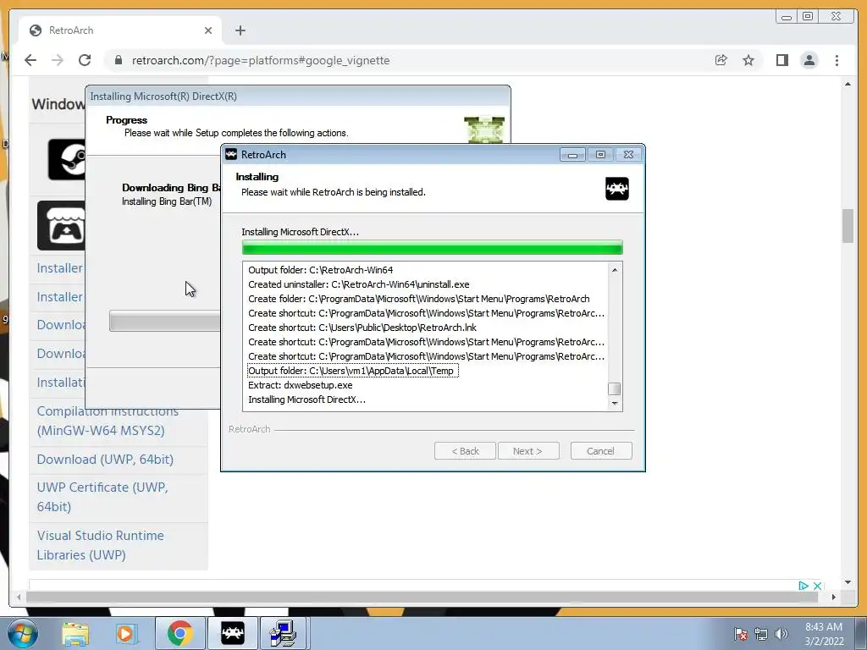Click the taskbar clock showing 8:43 AM

tap(824, 634)
